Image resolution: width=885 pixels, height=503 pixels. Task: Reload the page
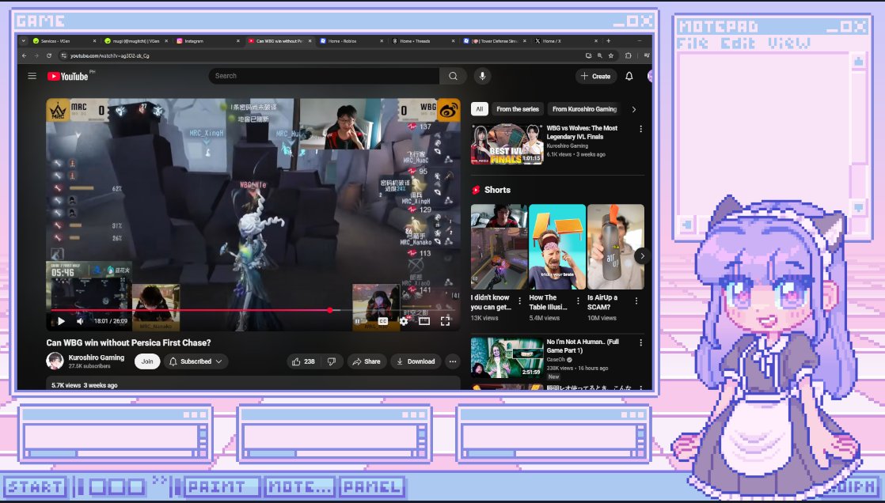point(49,56)
